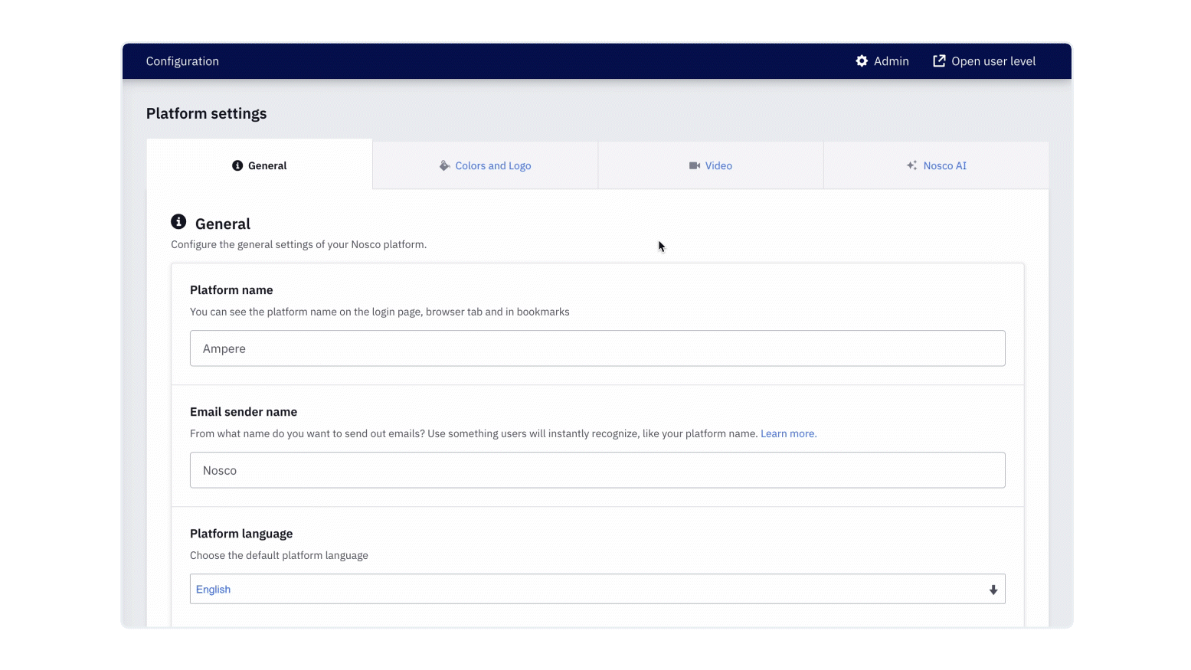Image resolution: width=1191 pixels, height=670 pixels.
Task: Click the 'You can see the platform name' helper text
Action: pos(380,312)
